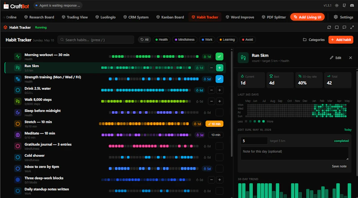The width and height of the screenshot is (358, 198).
Task: Click the Add Living UI button
Action: (307, 17)
